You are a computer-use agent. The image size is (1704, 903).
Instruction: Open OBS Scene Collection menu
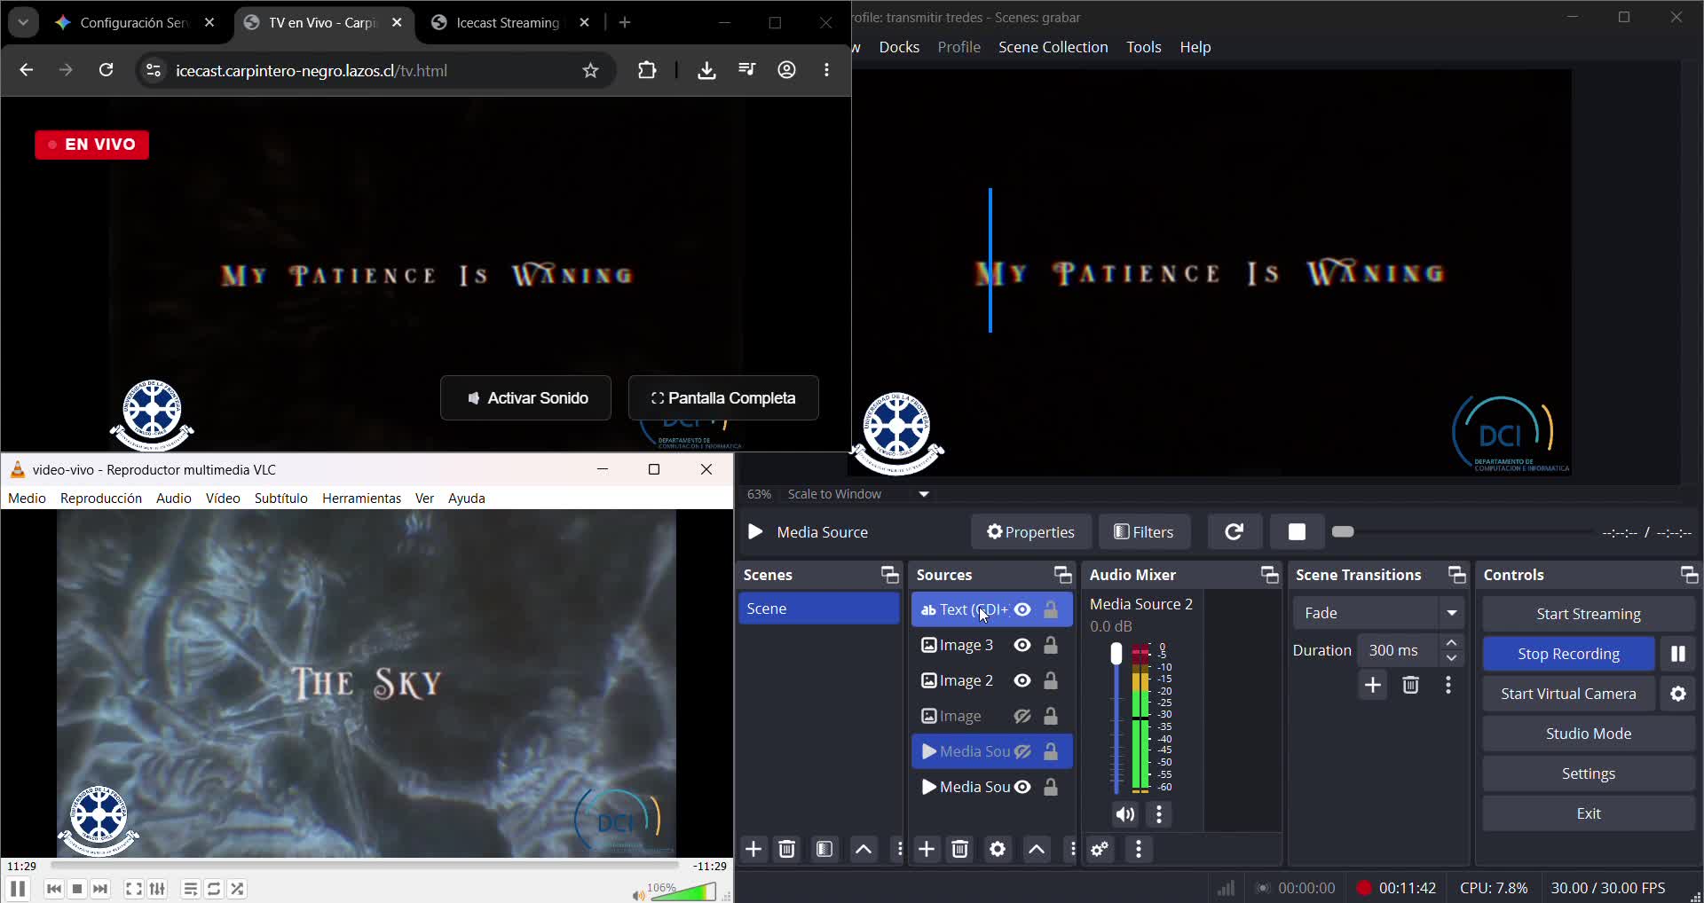click(x=1053, y=47)
